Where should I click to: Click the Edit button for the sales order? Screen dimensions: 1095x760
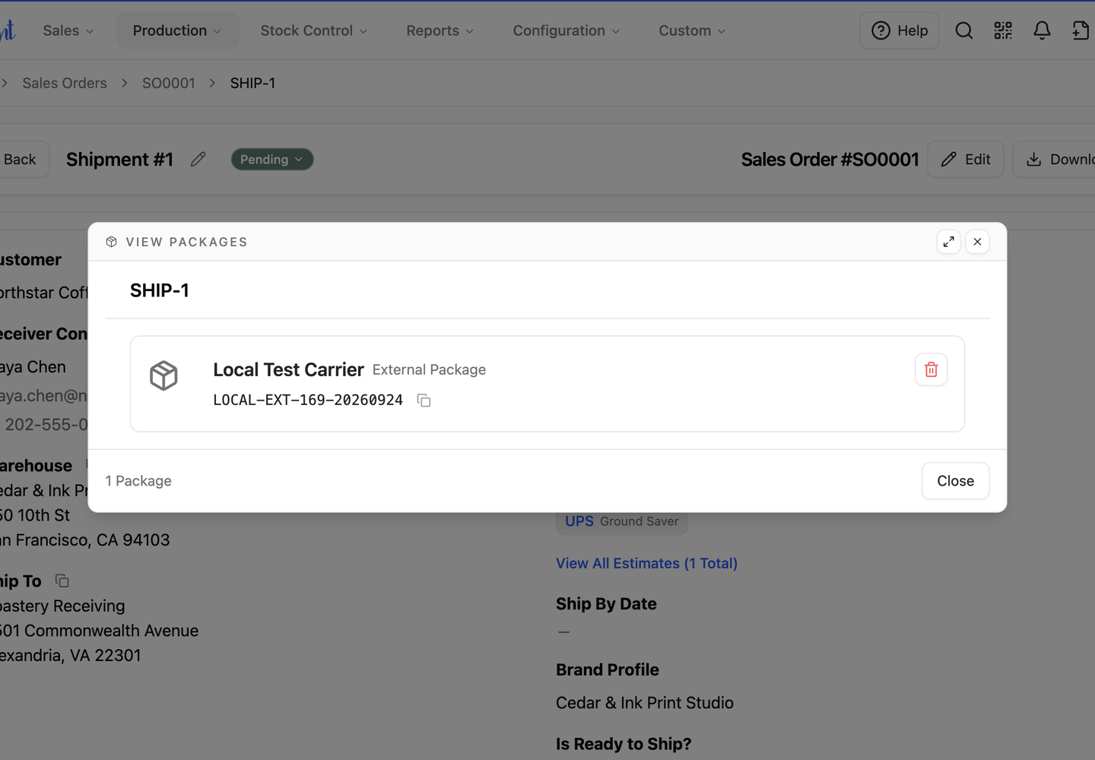point(966,159)
